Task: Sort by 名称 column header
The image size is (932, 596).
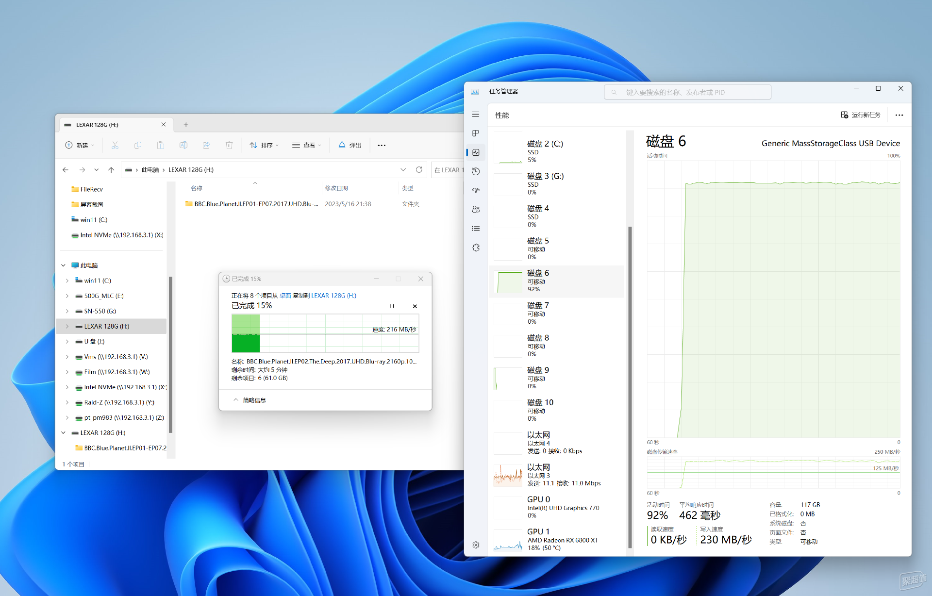Action: tap(196, 188)
